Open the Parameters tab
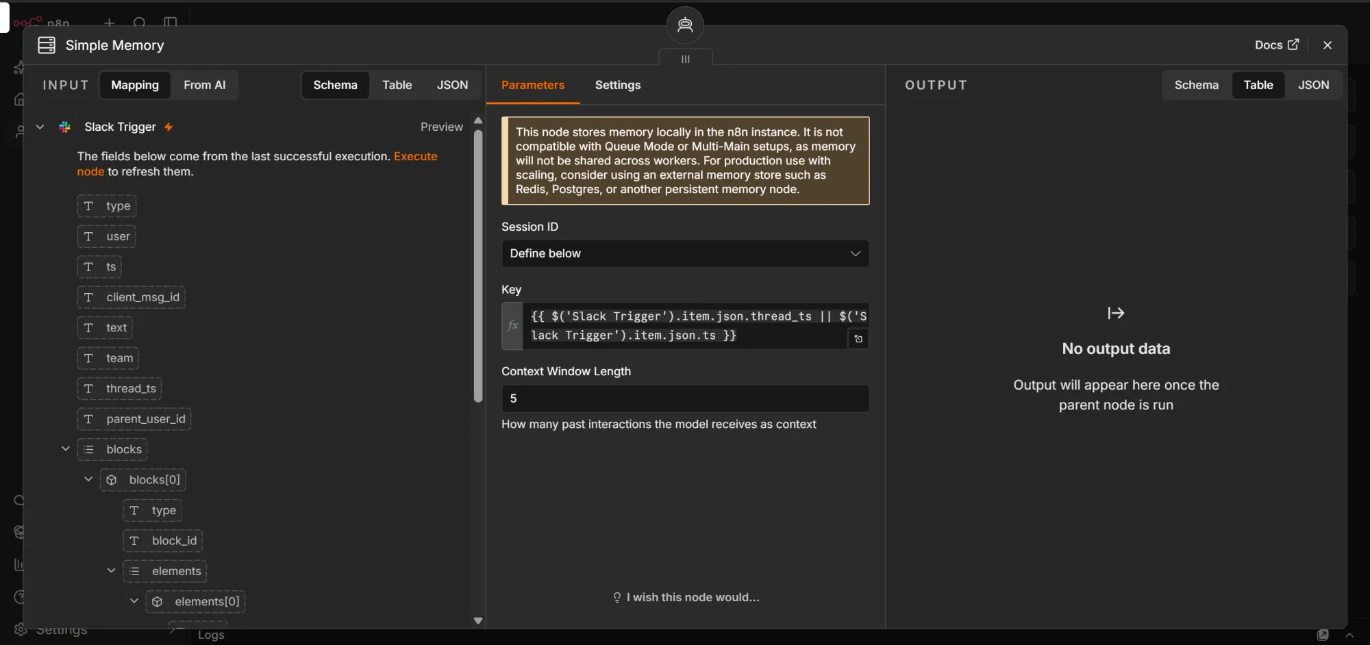Viewport: 1370px width, 645px height. click(x=533, y=85)
